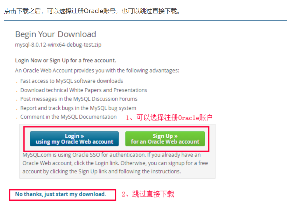Screen dimensions: 295x208
Task: Click 'Post messages in the MySQL Discussion Forums'
Action: [79, 99]
